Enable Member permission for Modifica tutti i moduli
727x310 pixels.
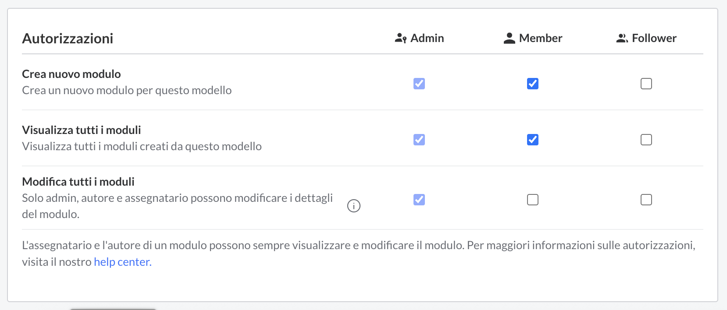[x=532, y=200]
